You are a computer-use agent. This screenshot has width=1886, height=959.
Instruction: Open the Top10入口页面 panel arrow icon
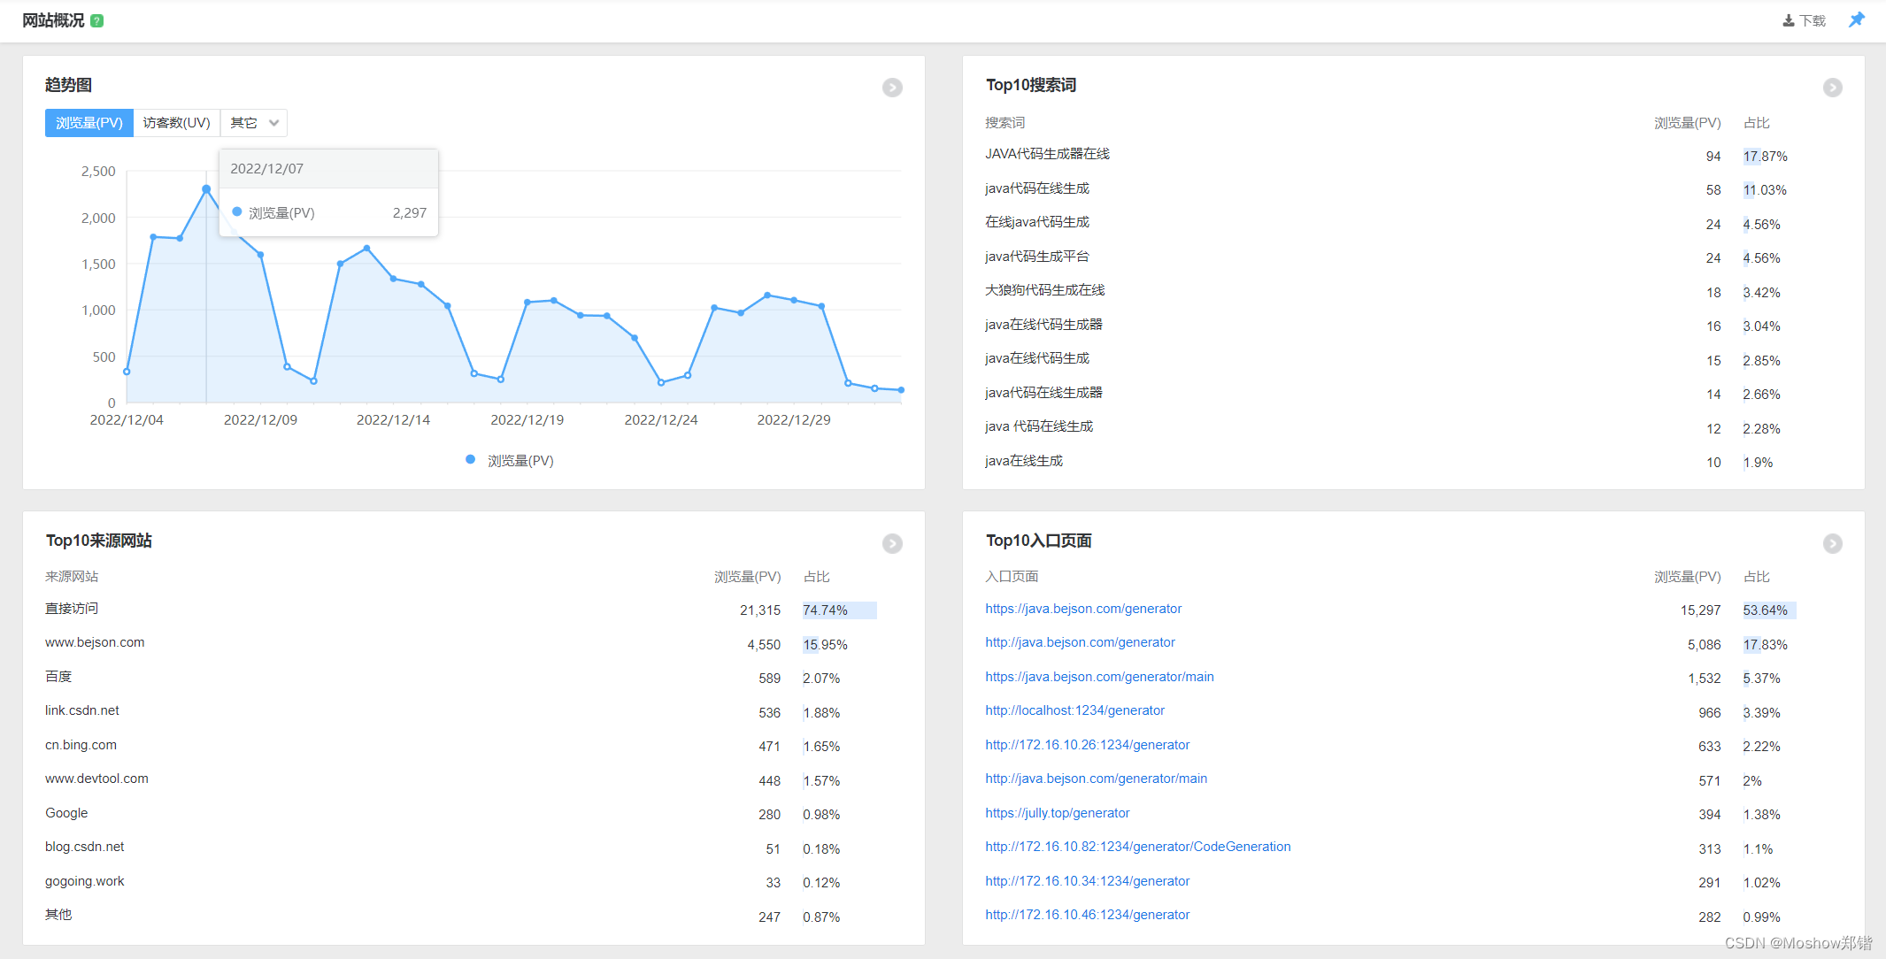(x=1832, y=543)
